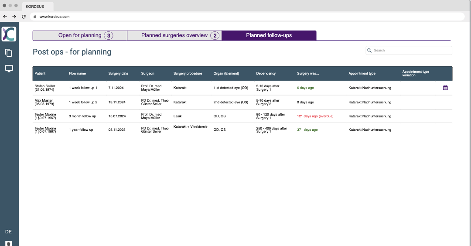
Task: Open the copy documents sidebar icon
Action: [x=9, y=53]
